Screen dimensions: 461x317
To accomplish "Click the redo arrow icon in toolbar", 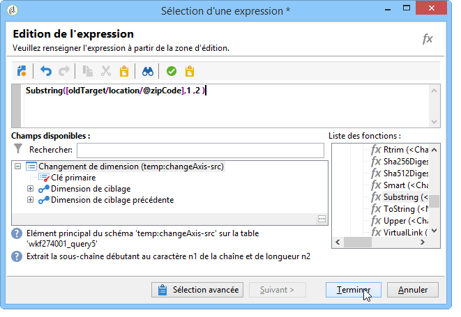I will (x=63, y=71).
